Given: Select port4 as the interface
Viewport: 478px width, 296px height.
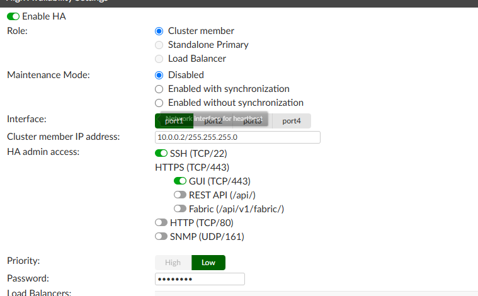Looking at the screenshot, I should (x=292, y=121).
